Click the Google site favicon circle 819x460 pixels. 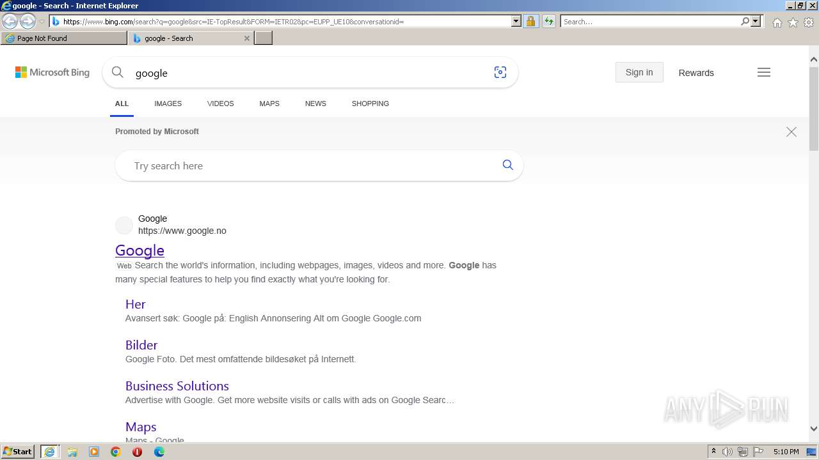(x=124, y=225)
